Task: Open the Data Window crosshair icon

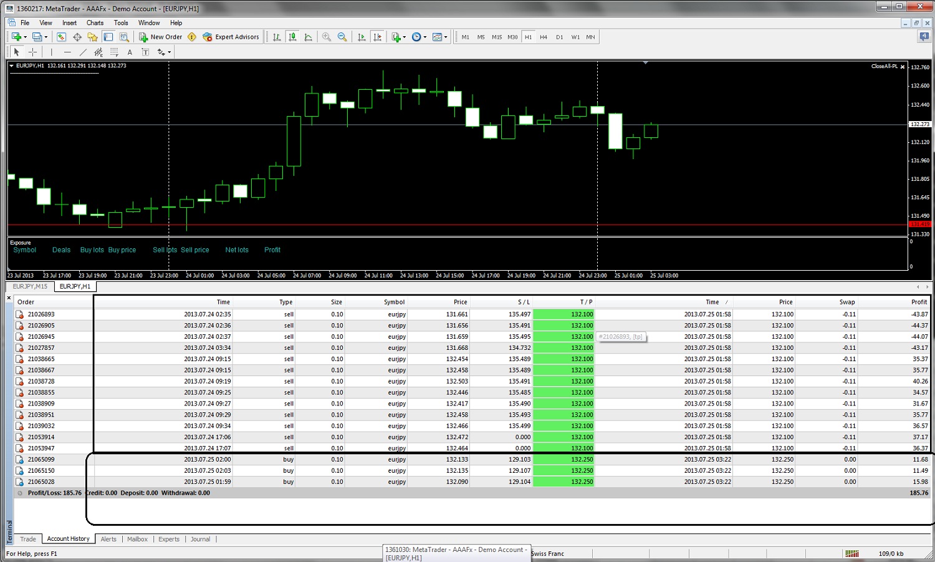Action: 77,37
